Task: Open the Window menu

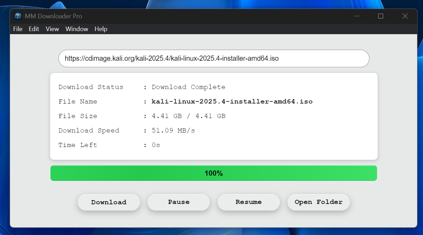Action: click(x=77, y=29)
